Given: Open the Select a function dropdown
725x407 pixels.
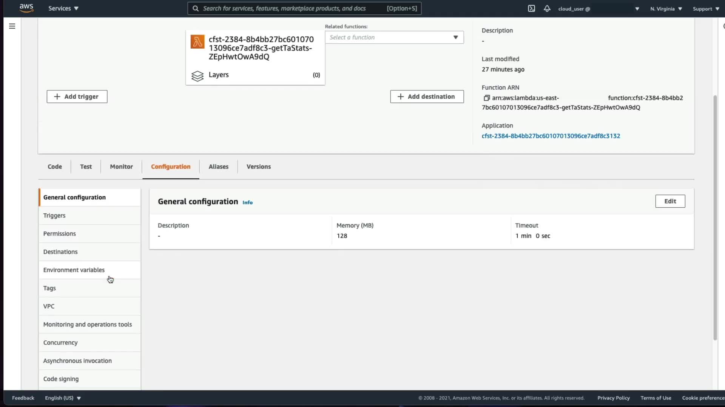Looking at the screenshot, I should 394,37.
